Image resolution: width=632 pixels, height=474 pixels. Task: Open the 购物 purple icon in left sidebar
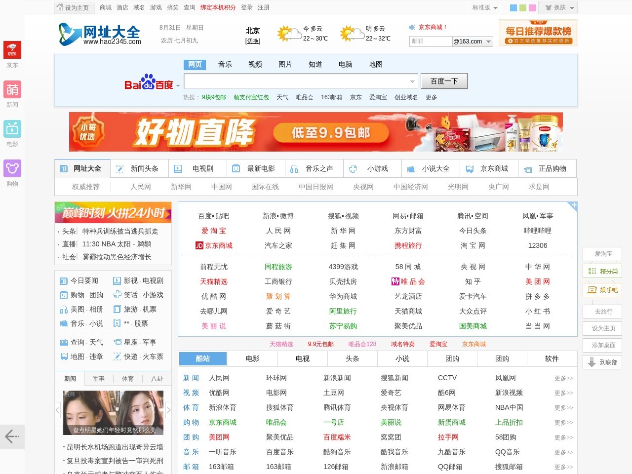[x=12, y=168]
